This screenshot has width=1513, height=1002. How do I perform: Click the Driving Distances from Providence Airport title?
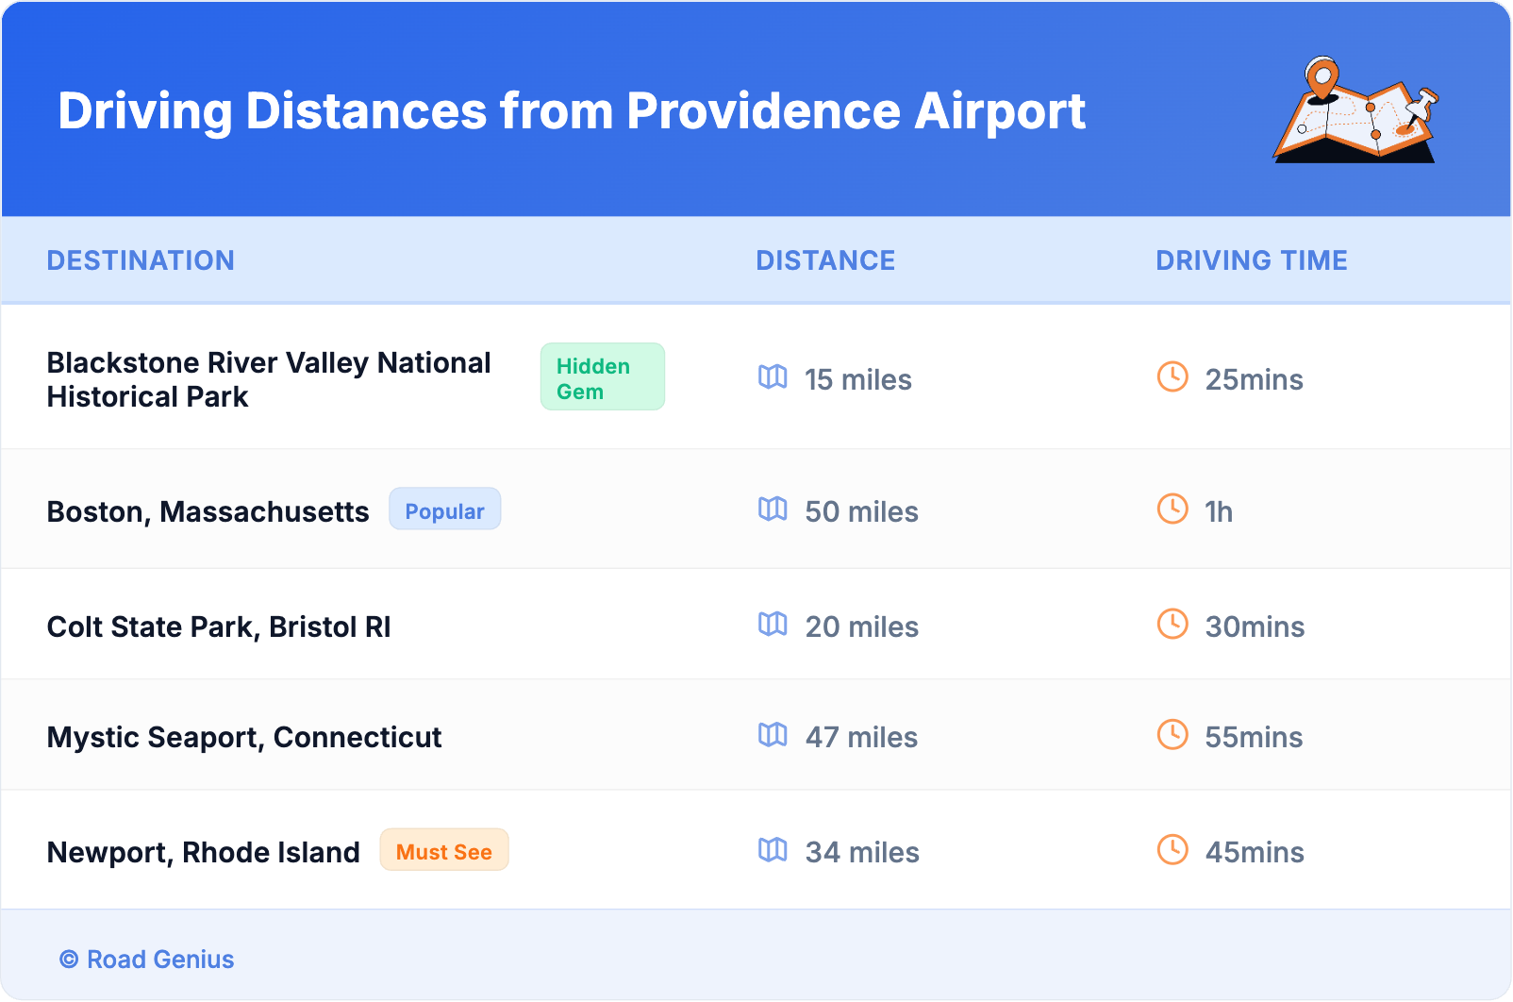(x=572, y=111)
